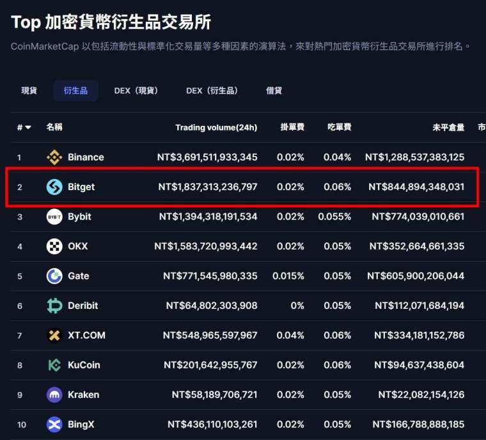Screen dimensions: 486x440
Task: Open the Deribit exchange name link
Action: [x=83, y=306]
